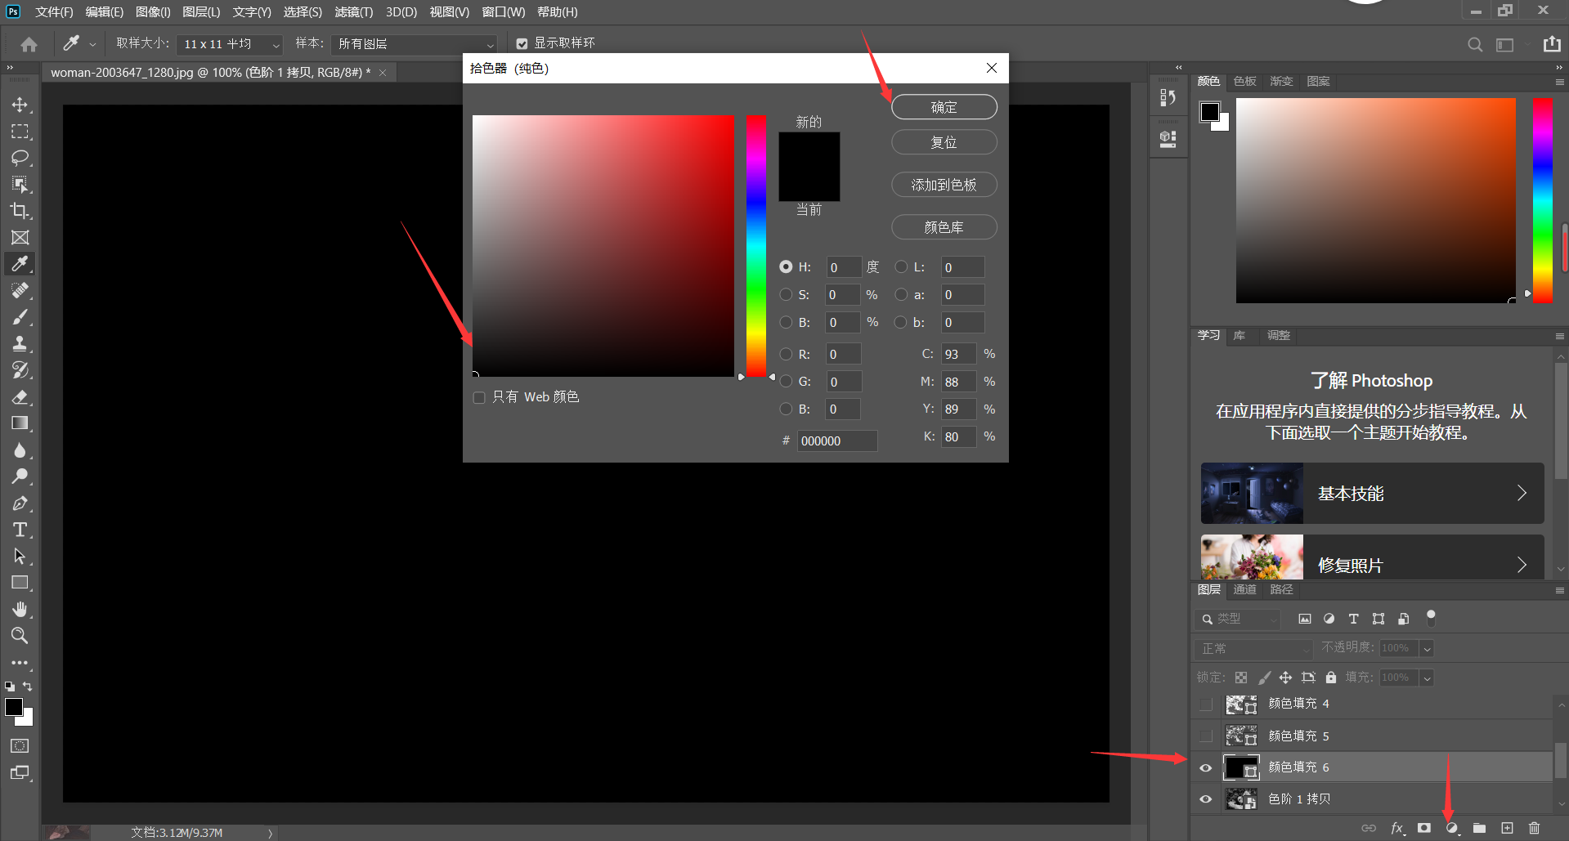The width and height of the screenshot is (1569, 841).
Task: Open the Color panel flyout menu
Action: (1559, 82)
